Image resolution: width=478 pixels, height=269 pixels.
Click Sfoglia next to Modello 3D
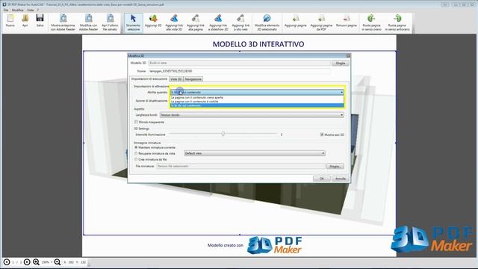coord(341,63)
